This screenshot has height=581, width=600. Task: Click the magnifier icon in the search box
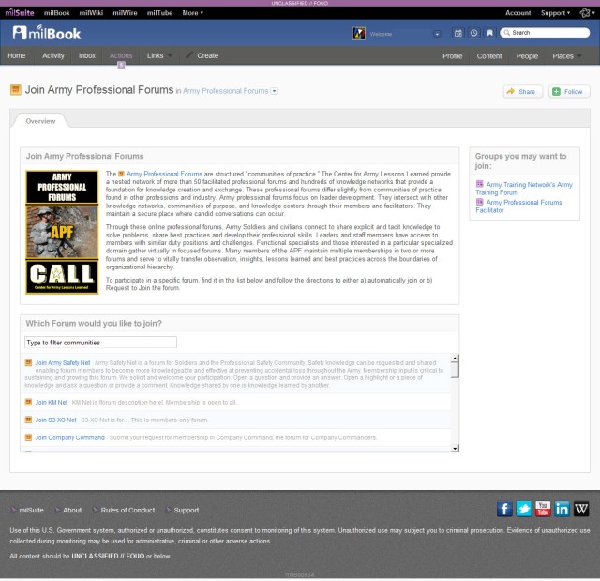506,33
